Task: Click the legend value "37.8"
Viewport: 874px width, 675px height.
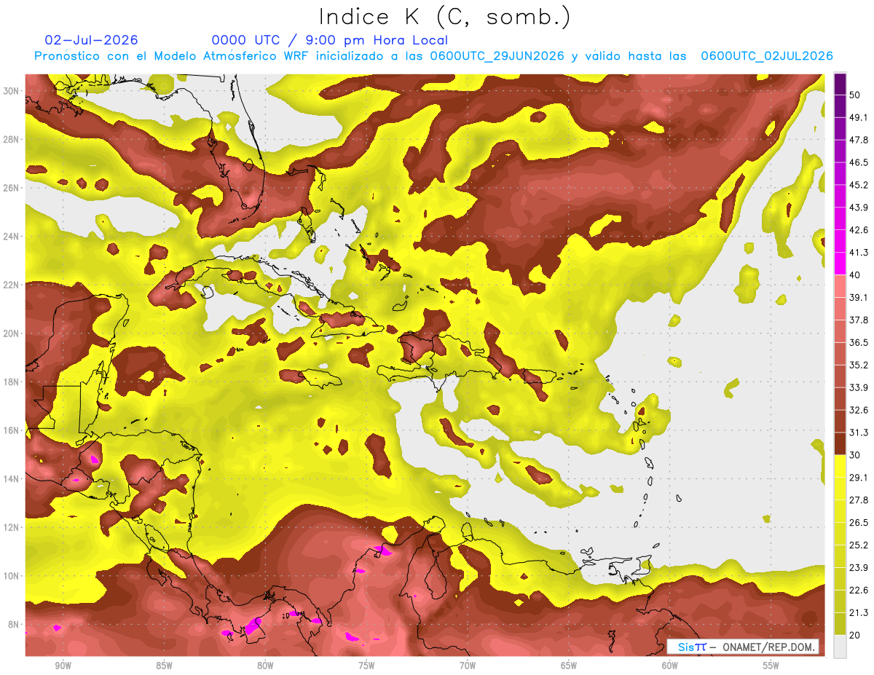Action: tap(859, 320)
